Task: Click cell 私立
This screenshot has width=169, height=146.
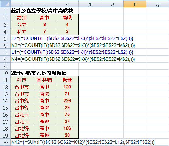Action: (x=22, y=31)
